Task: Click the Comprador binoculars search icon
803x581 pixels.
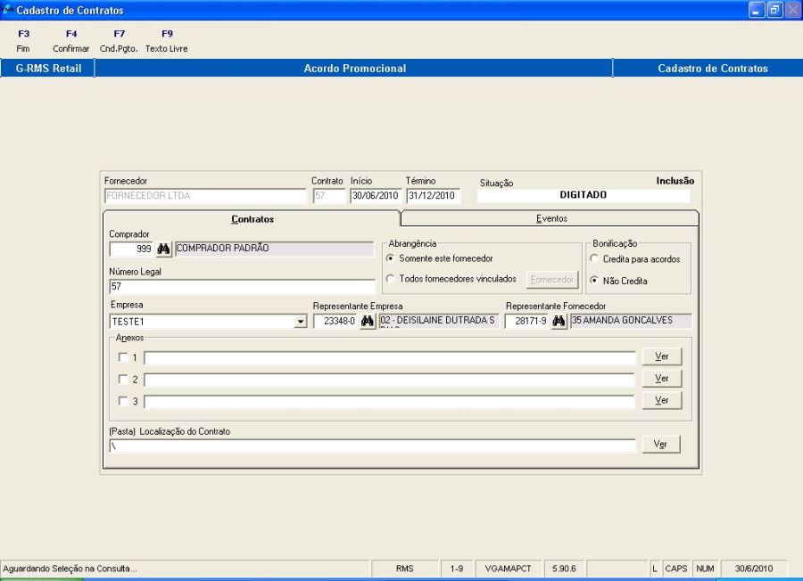Action: point(163,250)
